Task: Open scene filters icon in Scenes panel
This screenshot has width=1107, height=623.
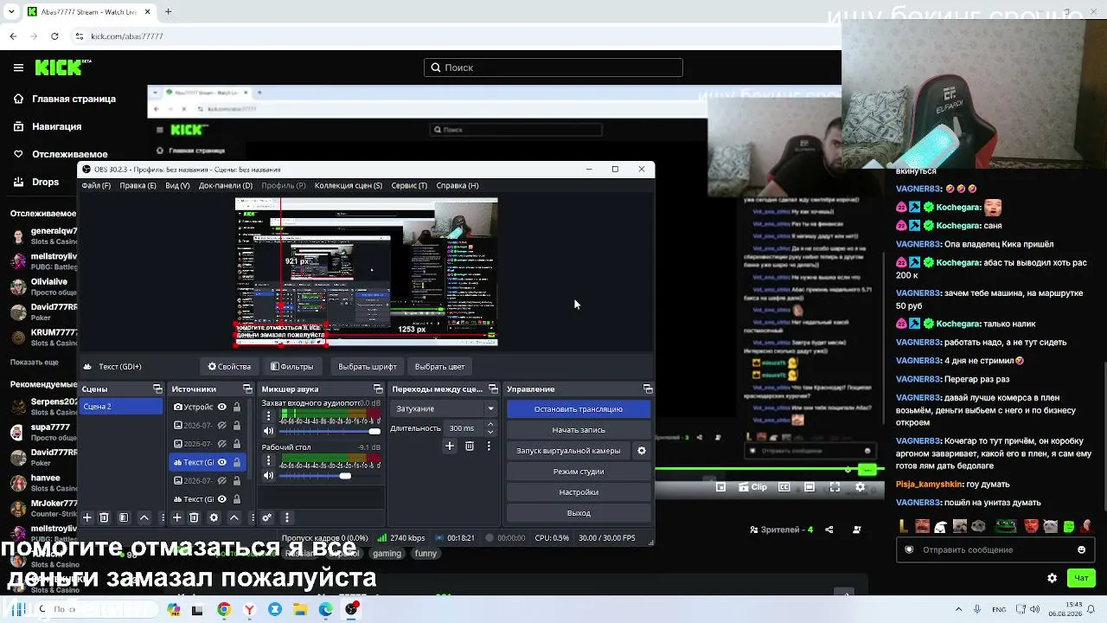Action: [124, 517]
